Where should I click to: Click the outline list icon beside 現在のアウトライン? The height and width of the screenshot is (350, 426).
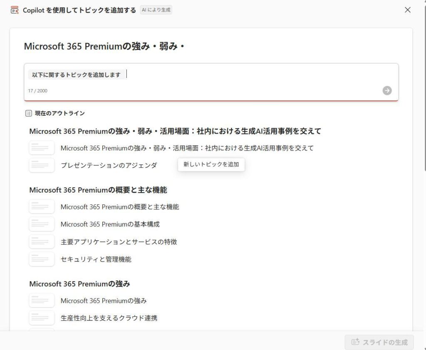coord(28,113)
